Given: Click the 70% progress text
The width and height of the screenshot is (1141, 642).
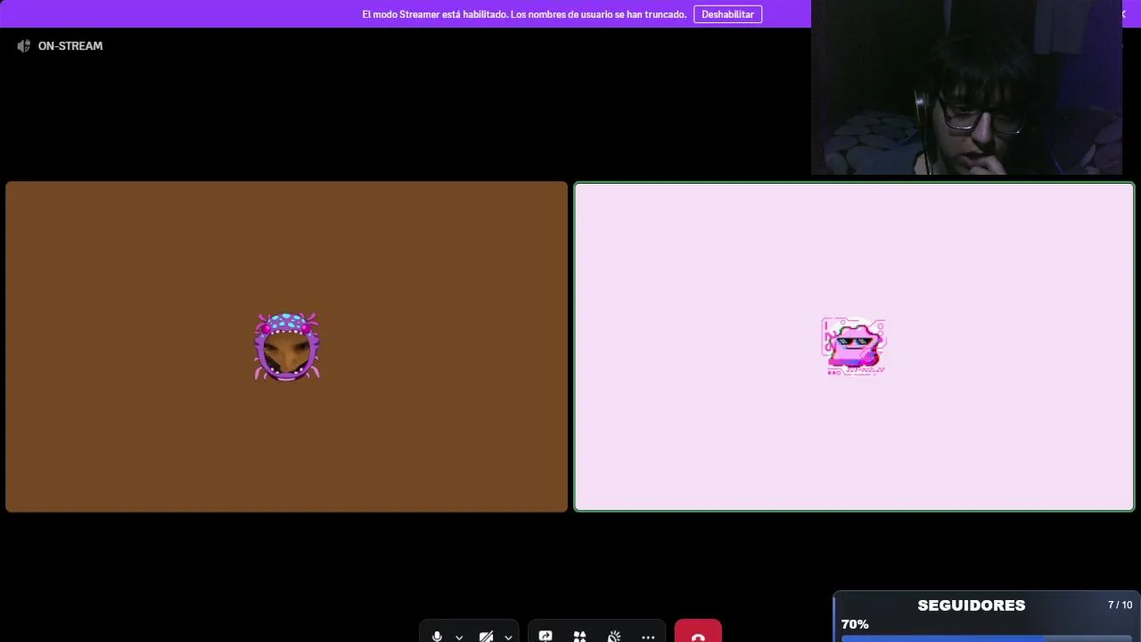Looking at the screenshot, I should [855, 624].
